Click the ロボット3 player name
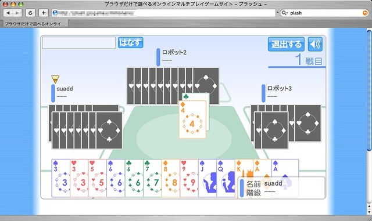Screen dimensions: 372x221 [x=279, y=89]
